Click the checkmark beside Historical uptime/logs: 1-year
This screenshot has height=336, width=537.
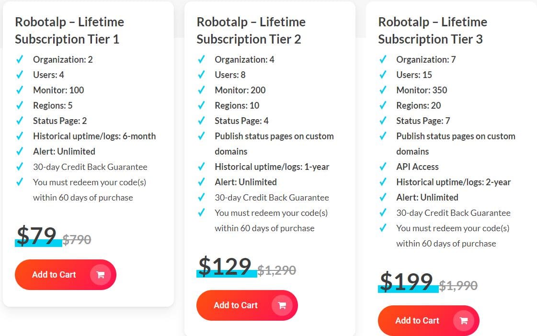pyautogui.click(x=202, y=167)
